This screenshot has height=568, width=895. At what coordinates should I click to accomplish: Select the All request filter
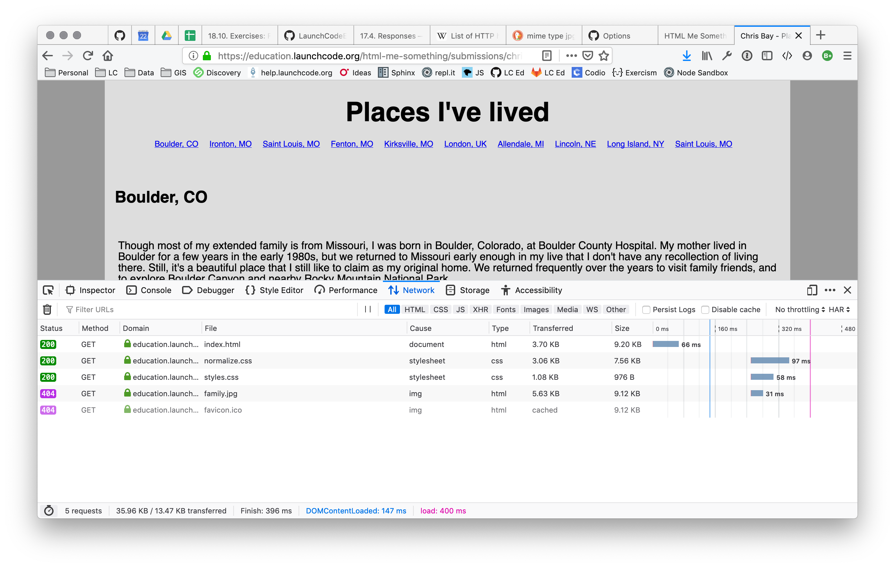[392, 309]
